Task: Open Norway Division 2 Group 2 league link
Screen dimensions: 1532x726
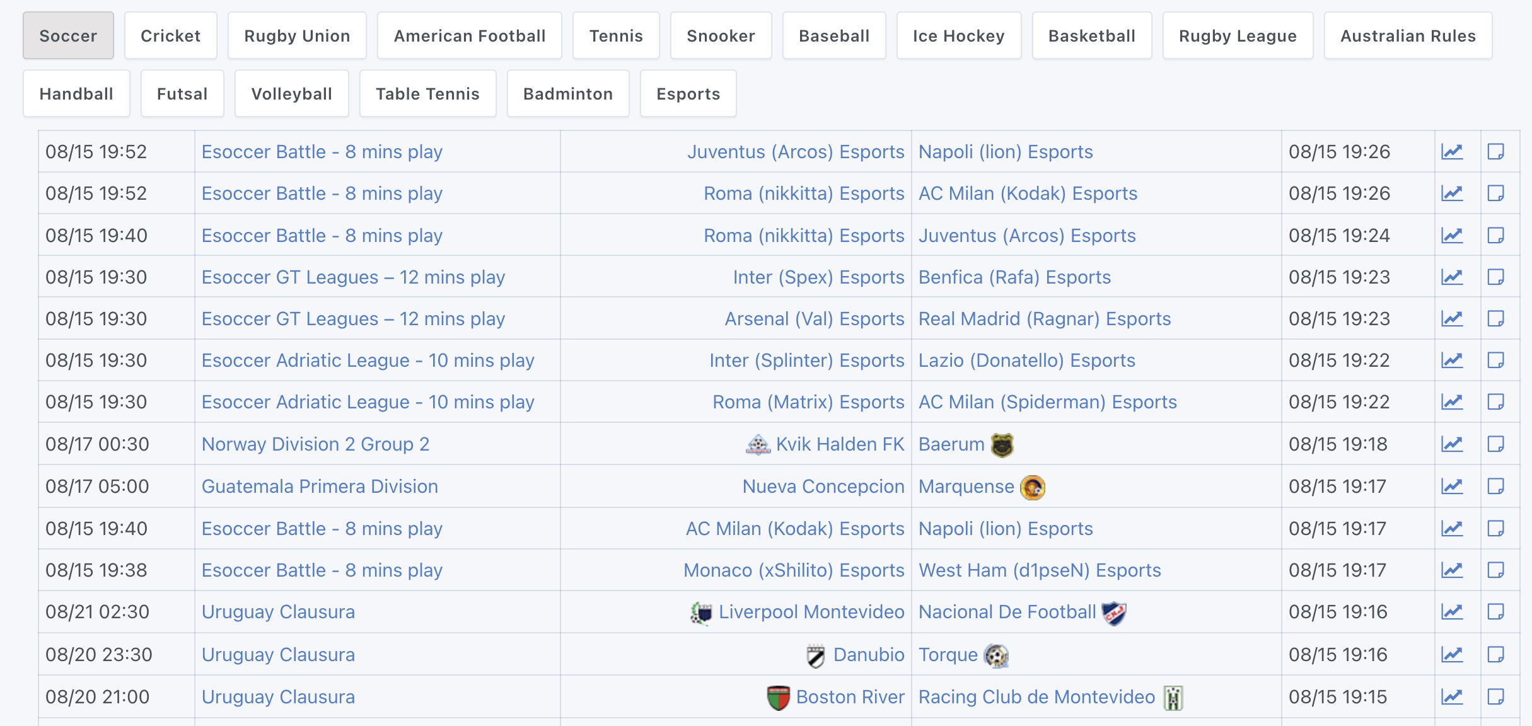Action: pos(315,444)
